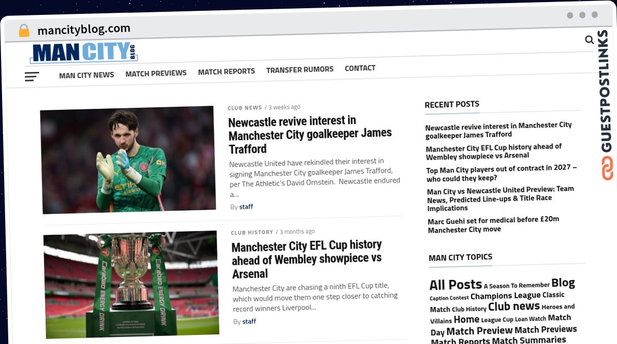Click the Man City Topics heading
The height and width of the screenshot is (344, 617).
[x=460, y=257]
